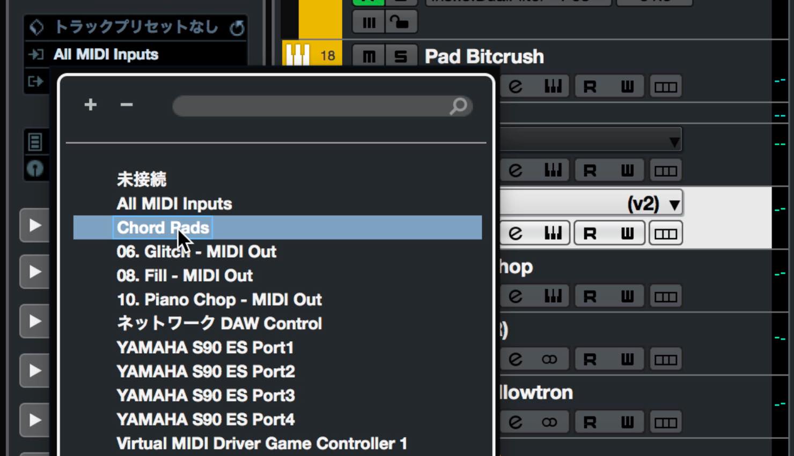Click the lane display icon on the 'hop' track
This screenshot has width=794, height=456.
666,297
